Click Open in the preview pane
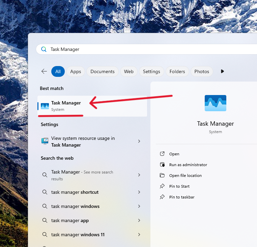 click(174, 154)
